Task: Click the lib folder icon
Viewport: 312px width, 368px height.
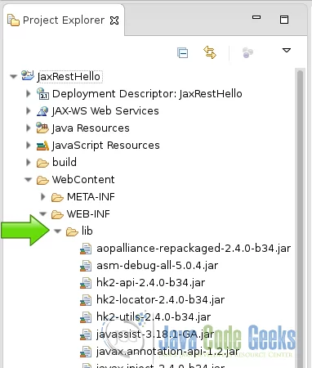Action: 72,231
